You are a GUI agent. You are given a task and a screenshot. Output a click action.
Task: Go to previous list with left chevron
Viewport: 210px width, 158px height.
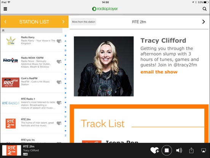tap(5, 22)
